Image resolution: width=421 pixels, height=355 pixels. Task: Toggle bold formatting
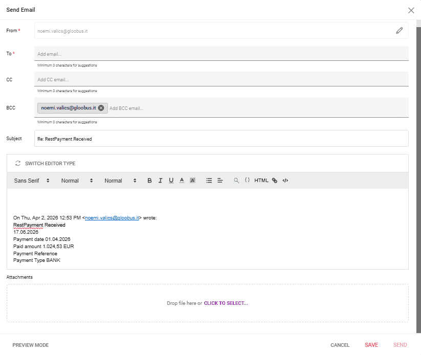149,181
